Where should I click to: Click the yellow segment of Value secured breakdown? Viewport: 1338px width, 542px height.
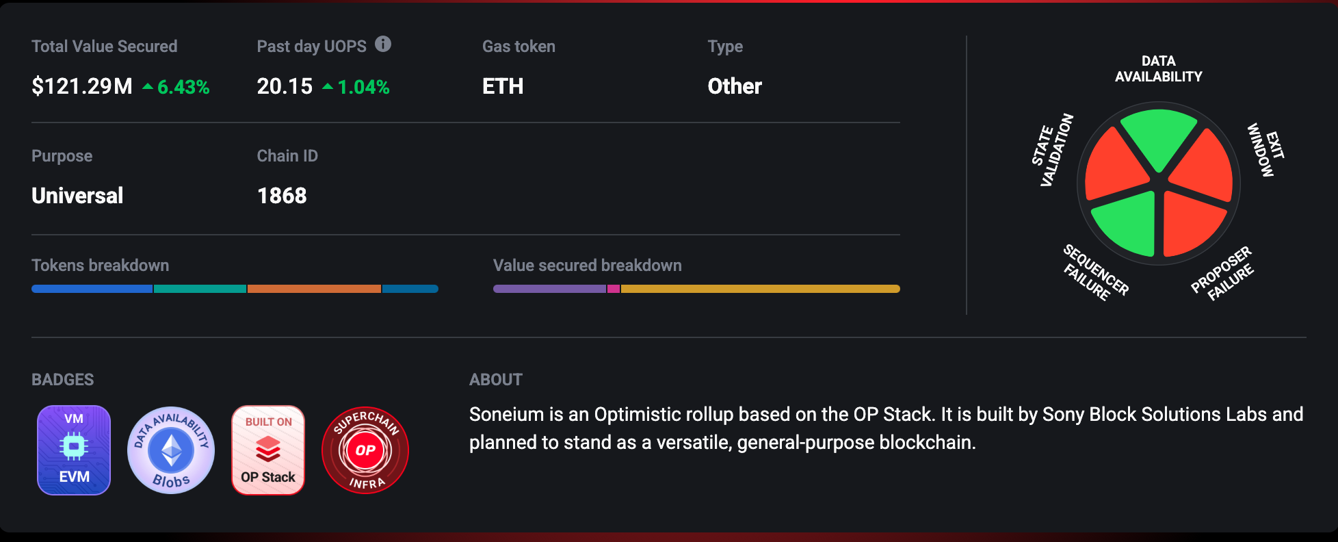pos(760,289)
